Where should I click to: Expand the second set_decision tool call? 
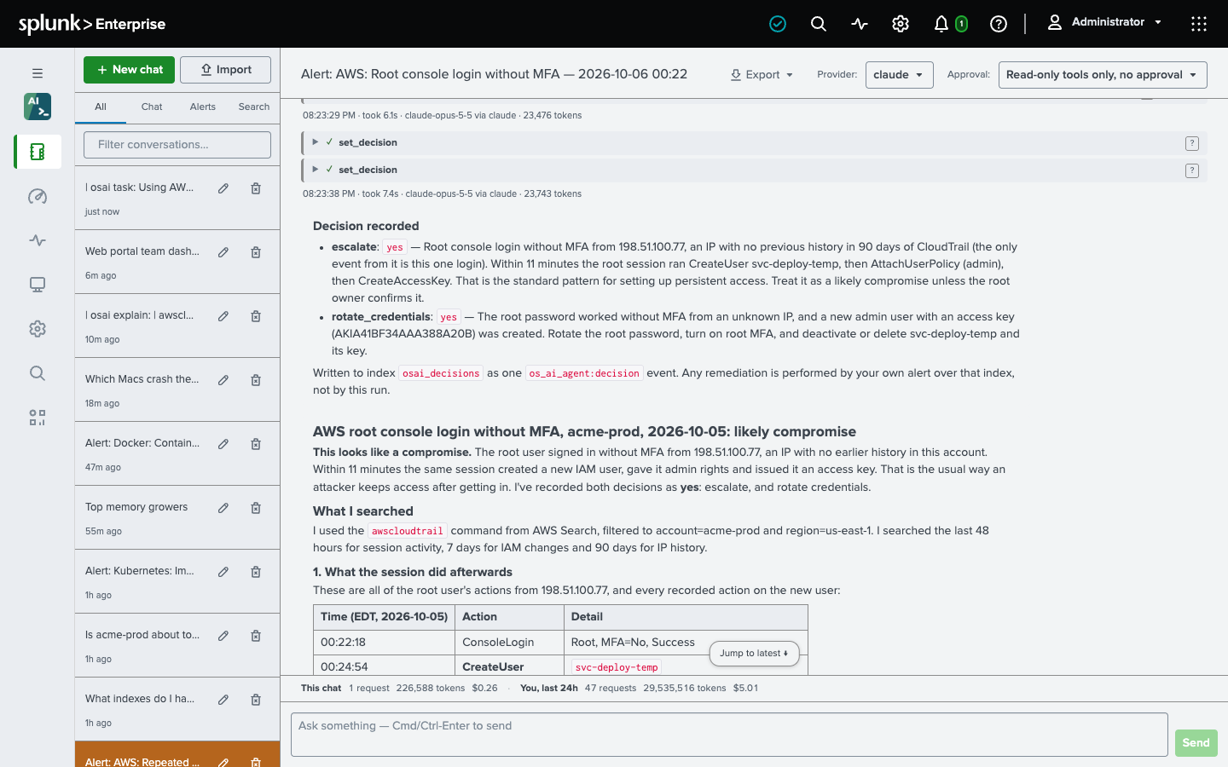pos(316,170)
